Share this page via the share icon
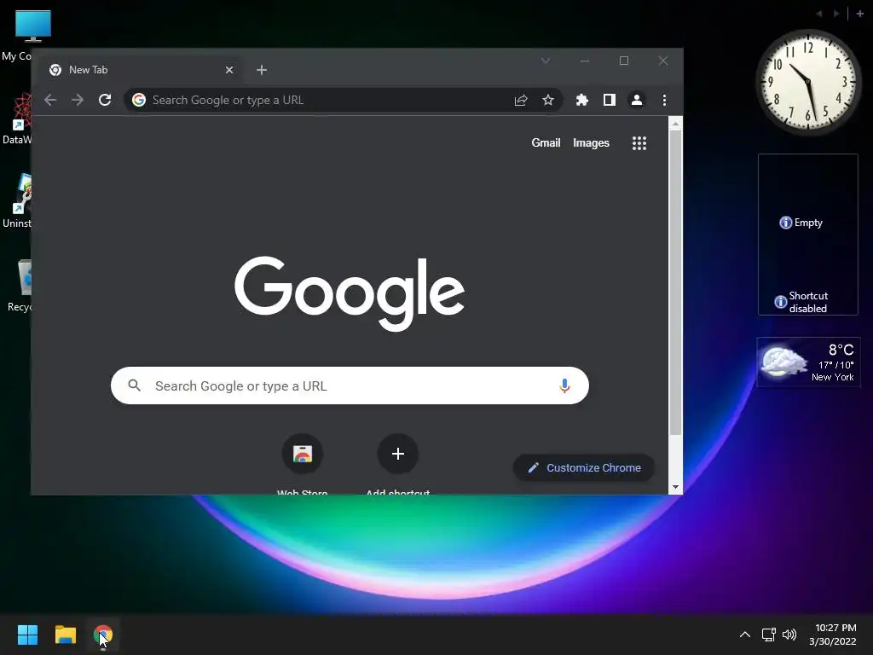This screenshot has height=655, width=873. click(x=521, y=100)
